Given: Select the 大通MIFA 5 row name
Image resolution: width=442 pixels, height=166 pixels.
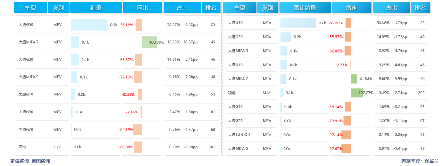Looking at the screenshot, I should click(238, 148).
